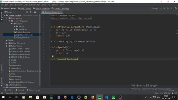Open Windows Start menu

pos(3,97)
